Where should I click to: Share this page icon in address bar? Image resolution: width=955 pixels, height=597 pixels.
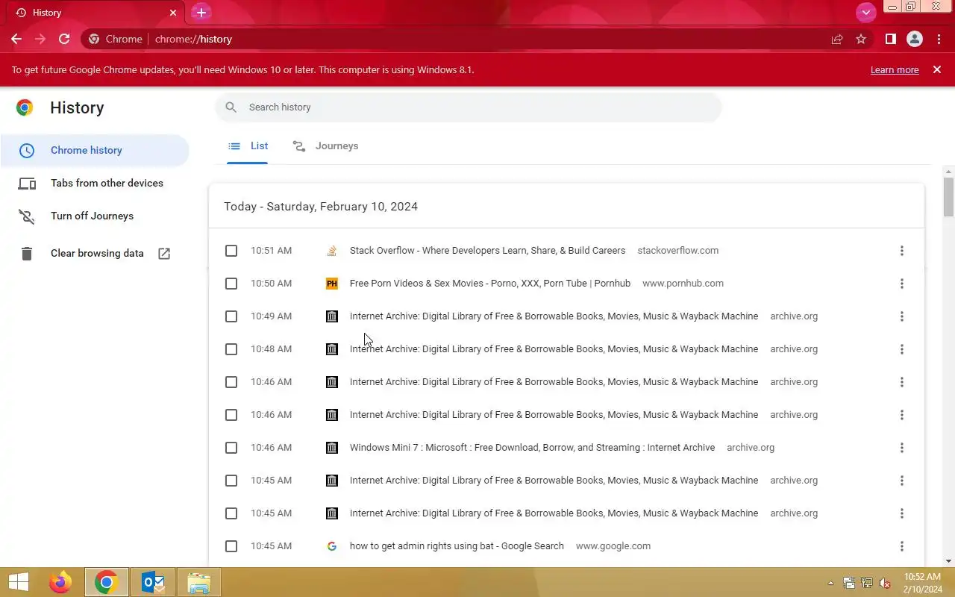pyautogui.click(x=837, y=39)
